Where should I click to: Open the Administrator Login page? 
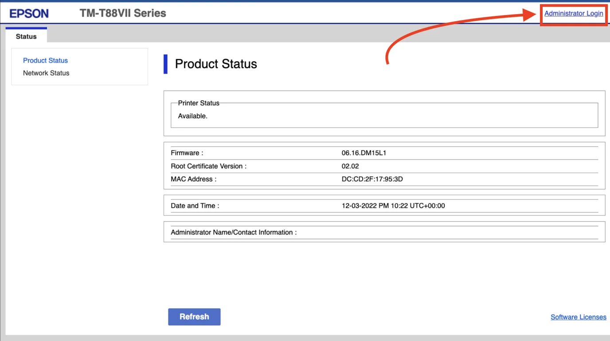[573, 13]
